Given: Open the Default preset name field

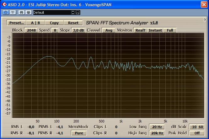Looking at the screenshot, I should click(52, 12).
